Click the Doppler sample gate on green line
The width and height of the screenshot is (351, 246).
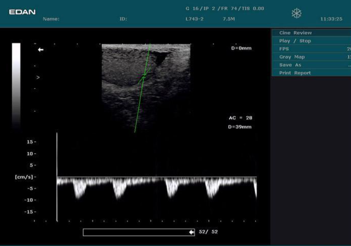144,76
